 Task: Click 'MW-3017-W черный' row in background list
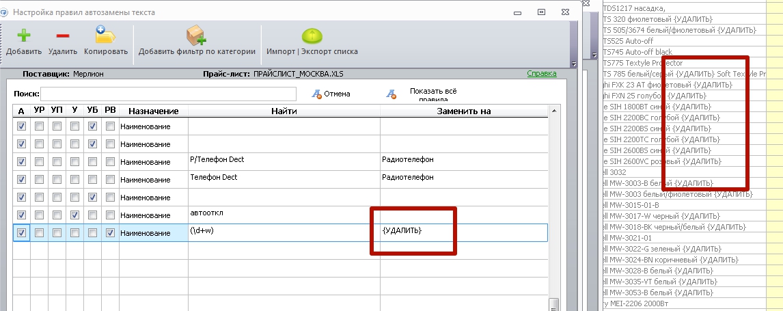661,216
